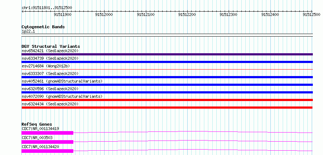Click the blue bar under nsv4052461
This screenshot has width=323, height=155.
[167, 85]
